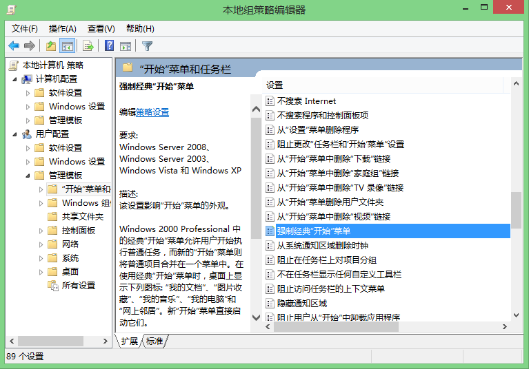Collapse the 计算机配置 tree node
Image resolution: width=529 pixels, height=369 pixels.
pos(15,79)
